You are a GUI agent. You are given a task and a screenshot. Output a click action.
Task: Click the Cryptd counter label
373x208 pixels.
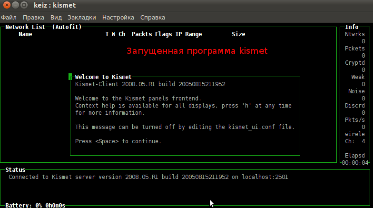coord(355,63)
